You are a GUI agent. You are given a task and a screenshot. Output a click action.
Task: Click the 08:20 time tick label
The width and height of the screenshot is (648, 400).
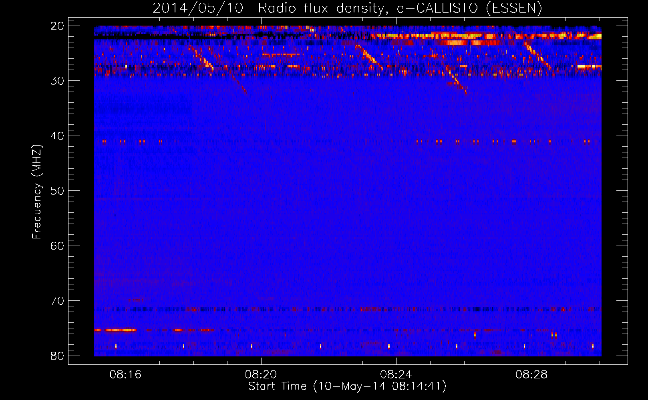pos(261,375)
